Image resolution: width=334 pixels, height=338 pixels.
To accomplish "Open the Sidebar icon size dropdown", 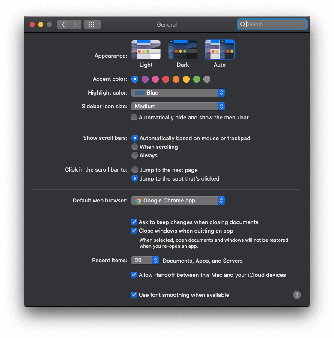I will 178,106.
